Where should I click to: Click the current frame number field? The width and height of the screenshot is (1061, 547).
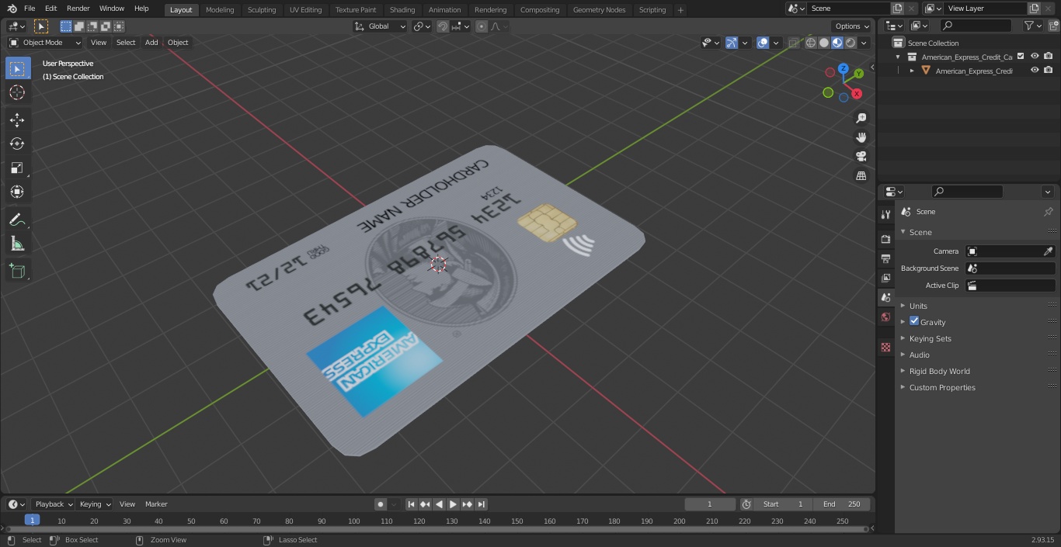[710, 504]
